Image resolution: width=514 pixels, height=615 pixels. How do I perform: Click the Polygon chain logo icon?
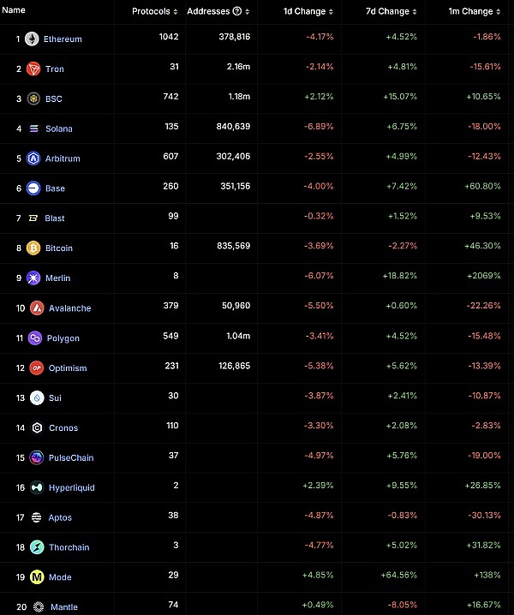36,338
